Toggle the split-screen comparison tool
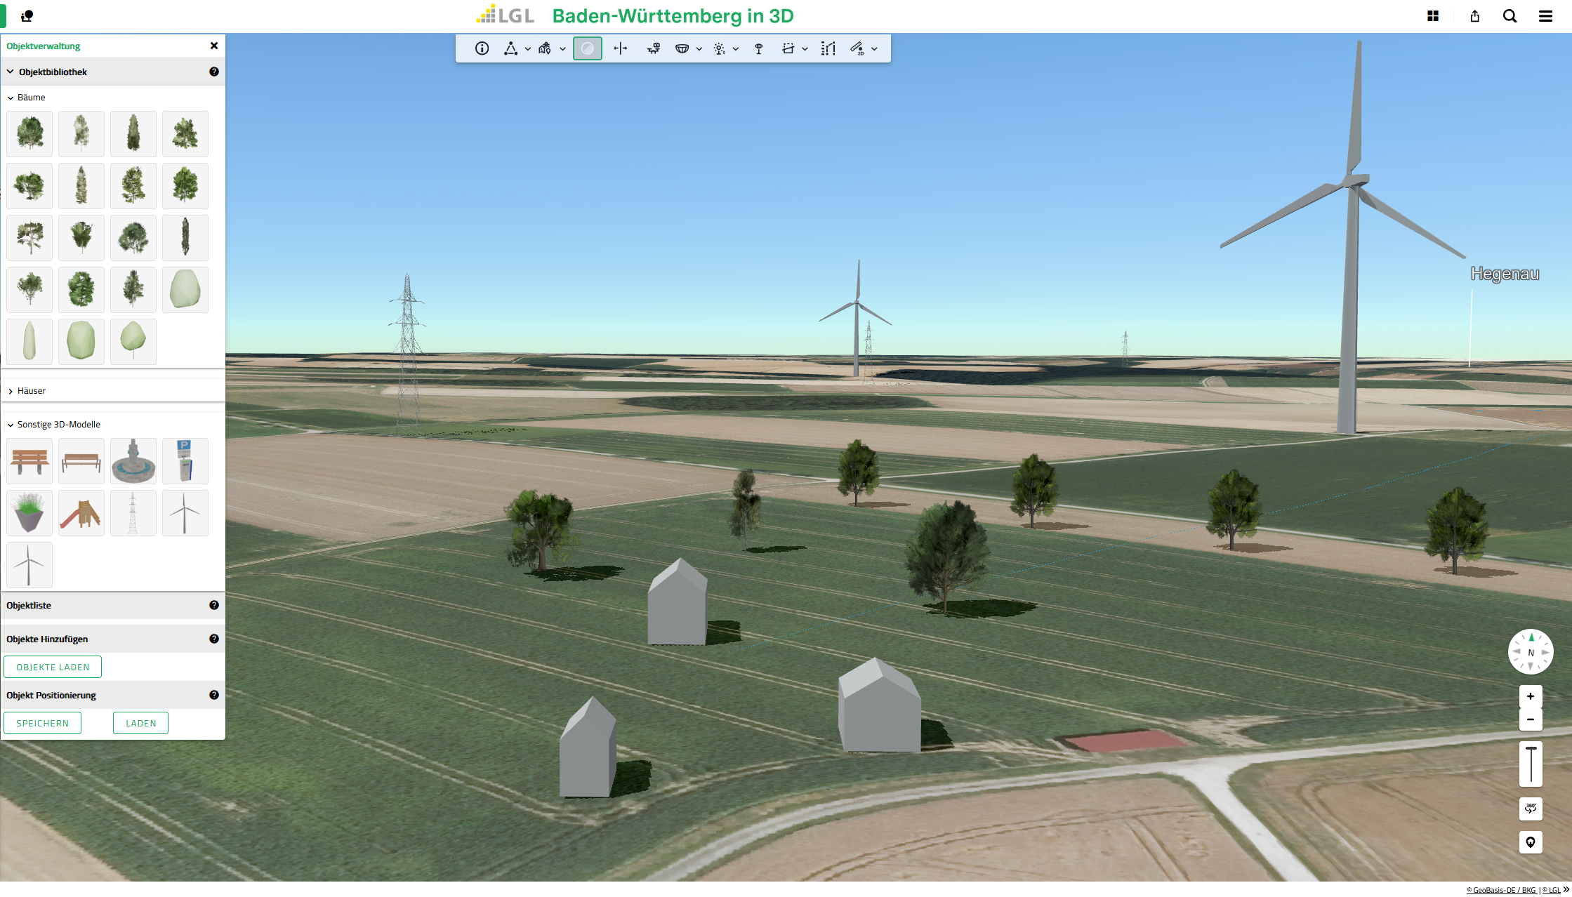1572x897 pixels. (621, 48)
